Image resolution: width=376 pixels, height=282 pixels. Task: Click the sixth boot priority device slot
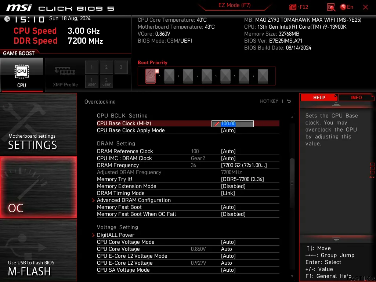point(244,76)
